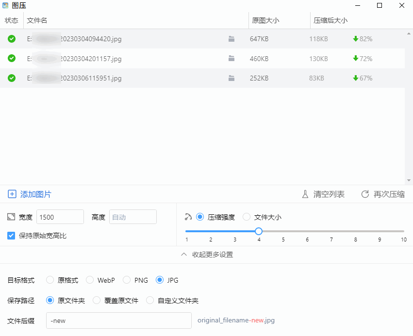The height and width of the screenshot is (336, 413).
Task: Toggle the 保持原始宽高比 checkbox
Action: click(12, 236)
